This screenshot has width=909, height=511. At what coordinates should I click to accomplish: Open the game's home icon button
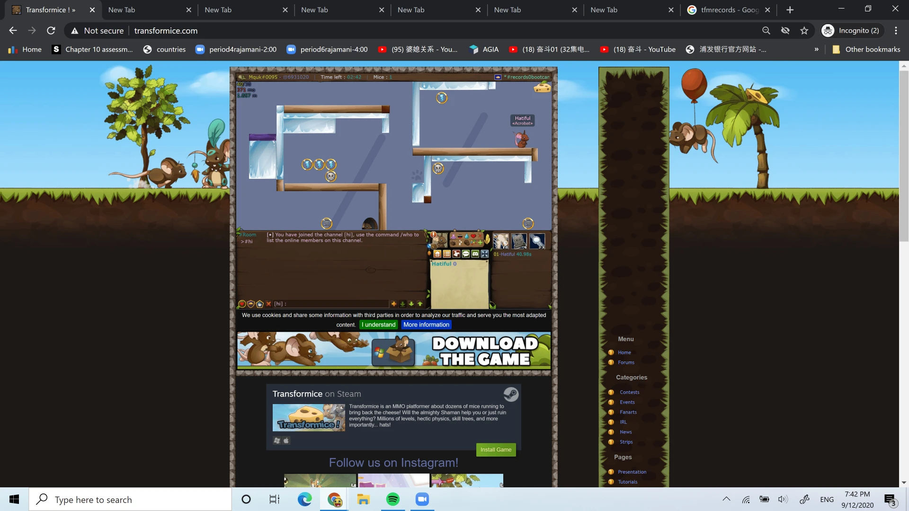click(437, 254)
